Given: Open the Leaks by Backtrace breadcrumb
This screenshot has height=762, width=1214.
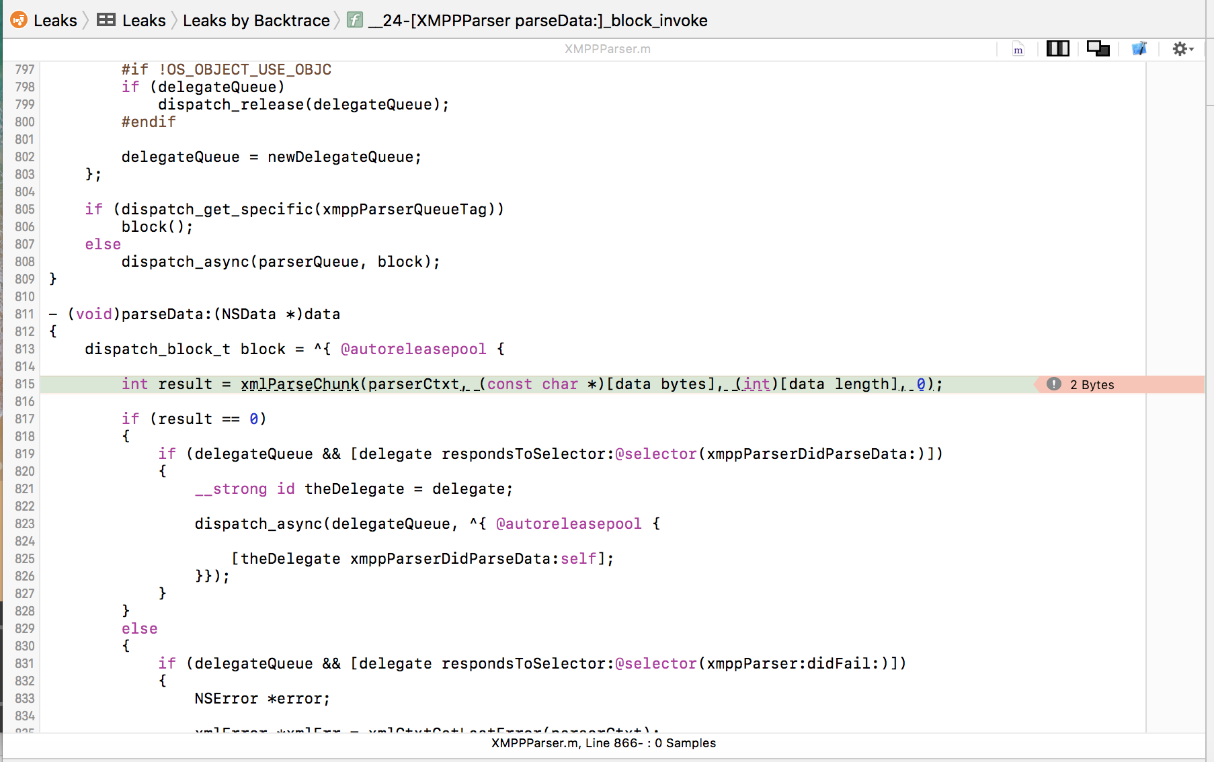Looking at the screenshot, I should [x=256, y=21].
